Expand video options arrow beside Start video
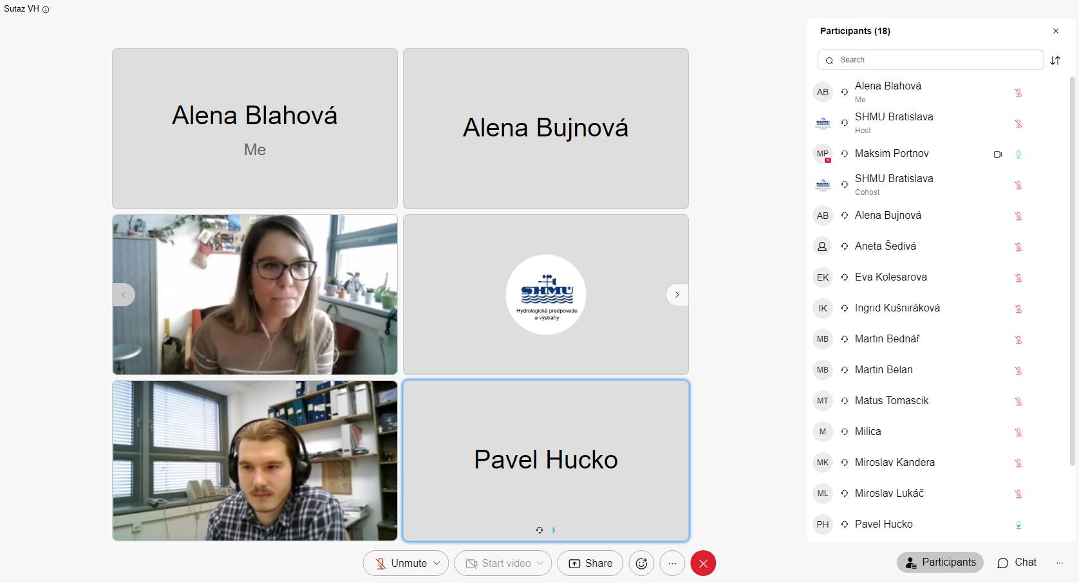Image resolution: width=1079 pixels, height=583 pixels. click(540, 564)
